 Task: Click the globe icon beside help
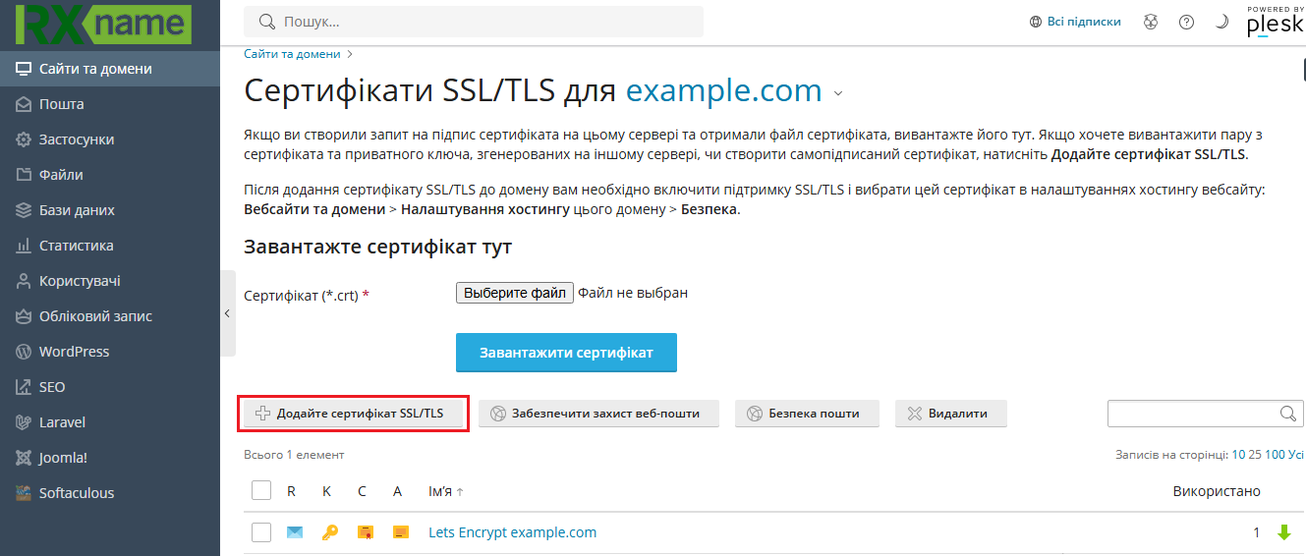(x=1151, y=22)
